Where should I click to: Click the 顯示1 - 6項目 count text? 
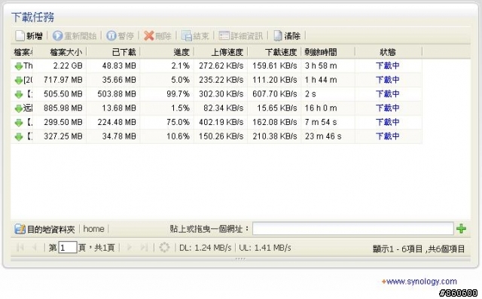click(x=419, y=249)
